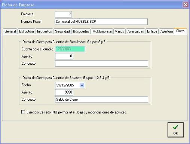Enable the Ejercicio Cerrado checkbox
This screenshot has height=144, width=190.
tap(23, 112)
